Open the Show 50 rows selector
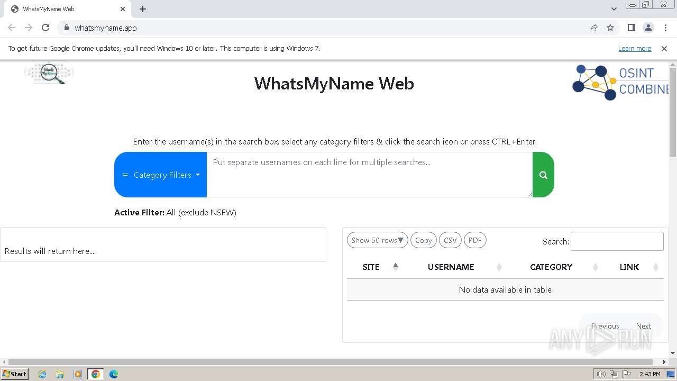 point(377,240)
